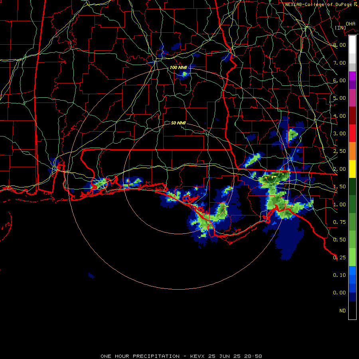Click the 5.00 legend value
The width and height of the screenshot is (359, 359).
tap(339, 98)
